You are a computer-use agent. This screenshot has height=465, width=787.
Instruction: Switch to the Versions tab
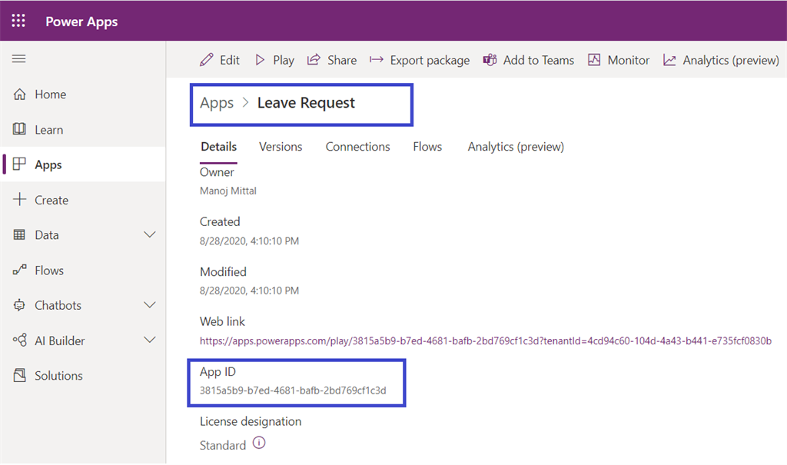(x=281, y=146)
